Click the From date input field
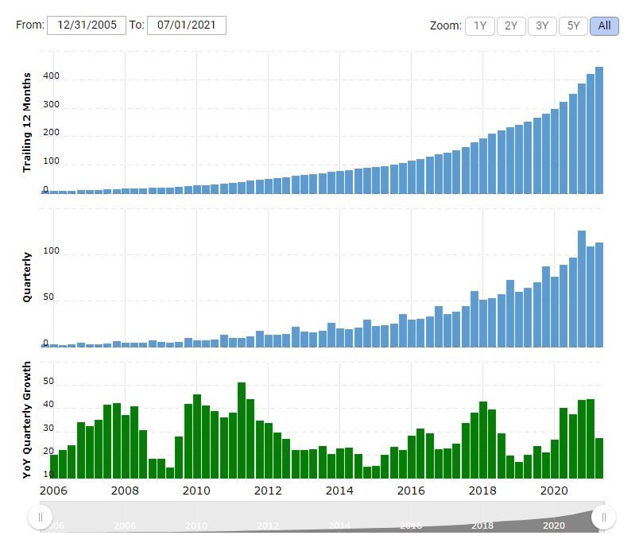639x547 pixels. point(87,25)
